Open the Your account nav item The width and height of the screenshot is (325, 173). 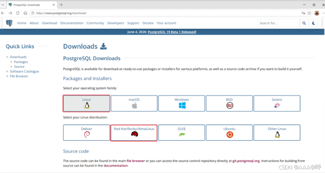[x=166, y=23]
